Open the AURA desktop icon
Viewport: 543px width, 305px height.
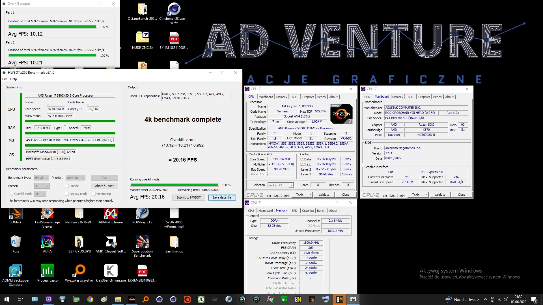[x=47, y=244]
